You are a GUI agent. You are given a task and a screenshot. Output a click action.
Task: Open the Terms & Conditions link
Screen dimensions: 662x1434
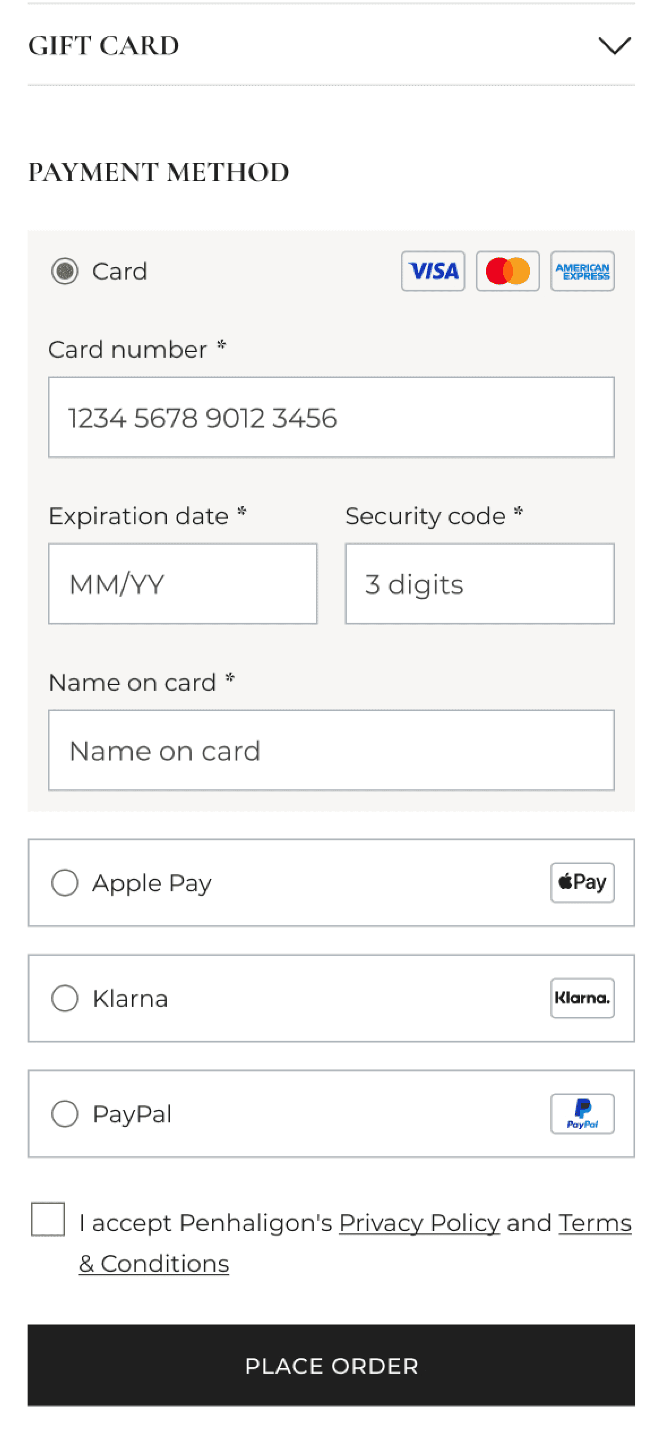click(154, 1264)
